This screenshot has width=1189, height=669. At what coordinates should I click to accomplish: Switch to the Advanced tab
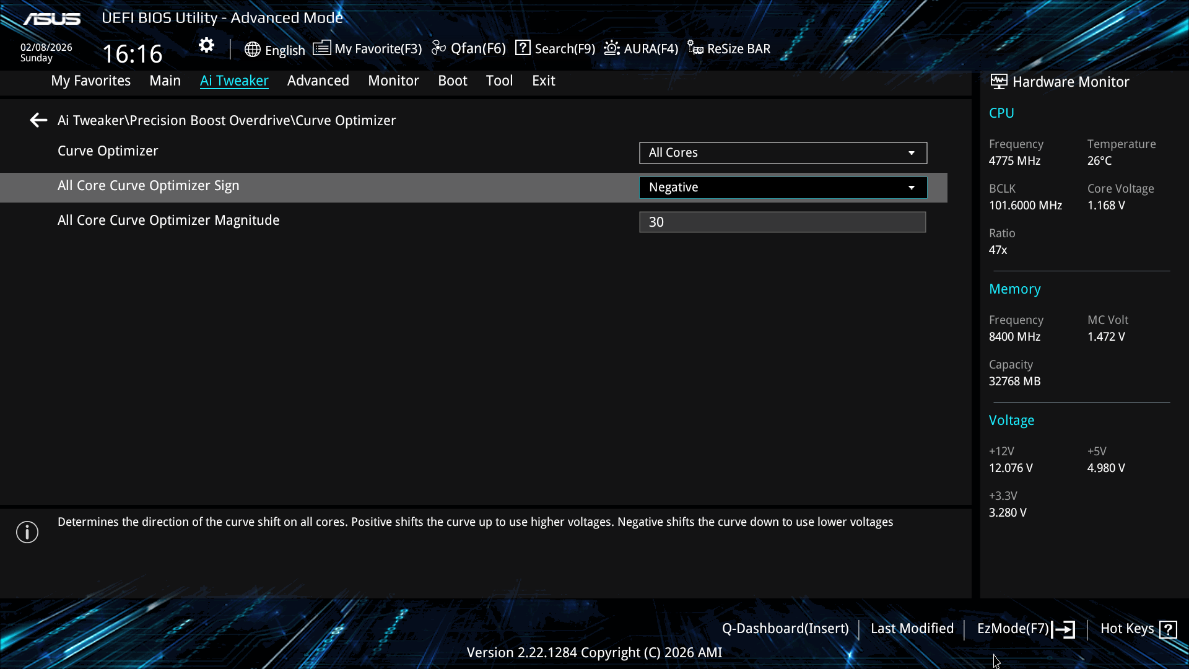[318, 81]
